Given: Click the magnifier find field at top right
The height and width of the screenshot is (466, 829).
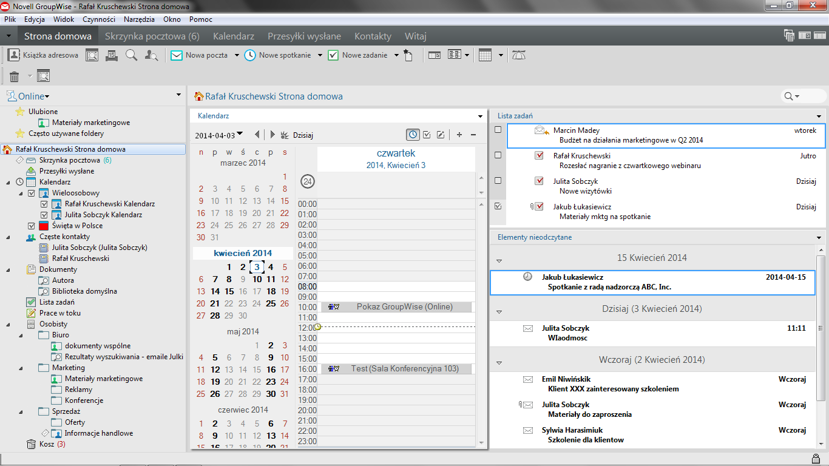Looking at the screenshot, I should click(x=802, y=96).
